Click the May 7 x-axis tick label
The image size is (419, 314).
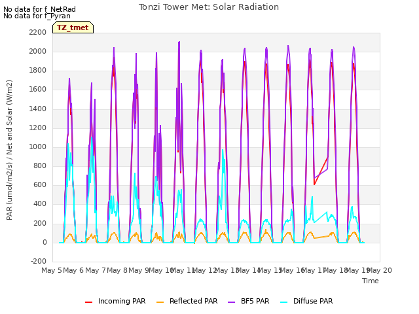click(96, 270)
